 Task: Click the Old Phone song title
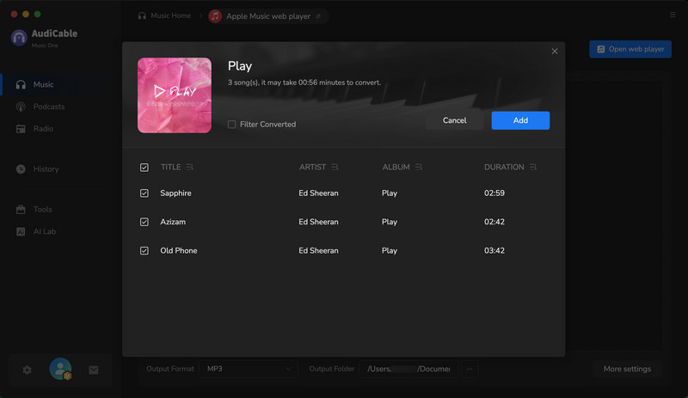tap(179, 250)
